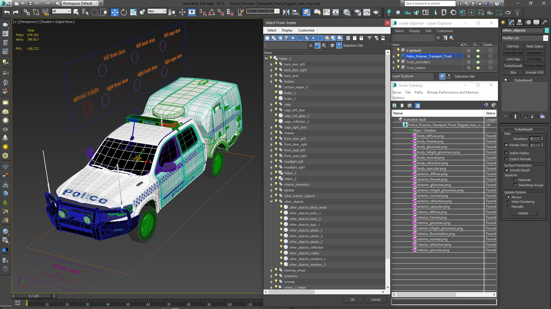The image size is (551, 309).
Task: Click the Mirror tool icon
Action: tap(286, 12)
